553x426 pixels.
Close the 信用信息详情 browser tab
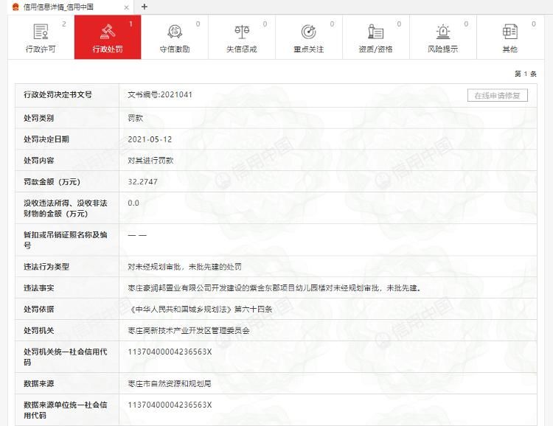(x=126, y=7)
